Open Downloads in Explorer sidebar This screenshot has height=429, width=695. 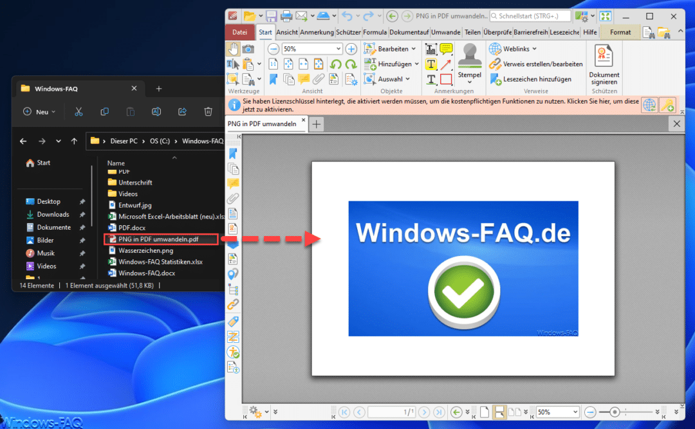[x=53, y=214]
